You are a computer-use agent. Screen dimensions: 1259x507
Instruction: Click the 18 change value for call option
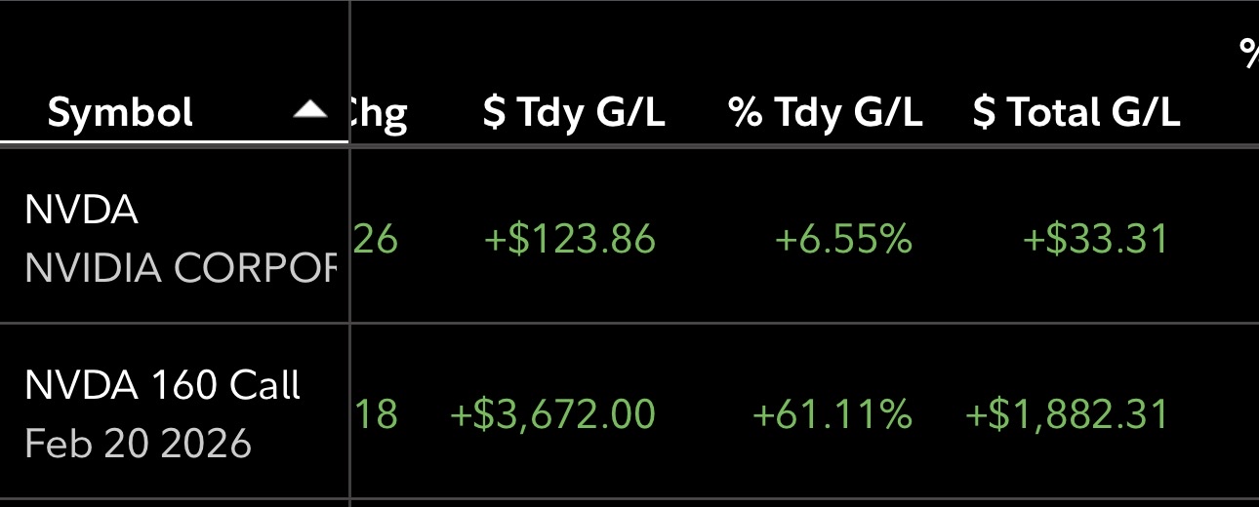click(375, 414)
